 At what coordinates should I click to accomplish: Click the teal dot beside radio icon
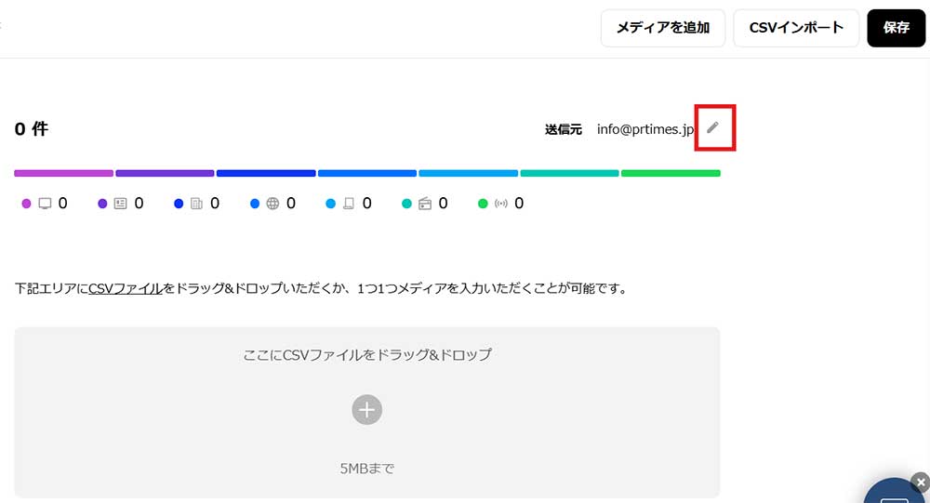tap(406, 204)
